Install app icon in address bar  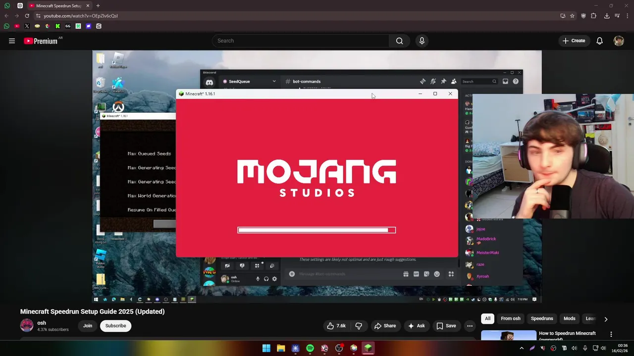(563, 16)
